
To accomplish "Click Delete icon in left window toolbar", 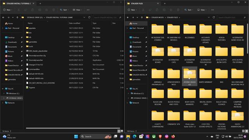I will (x=54, y=10).
